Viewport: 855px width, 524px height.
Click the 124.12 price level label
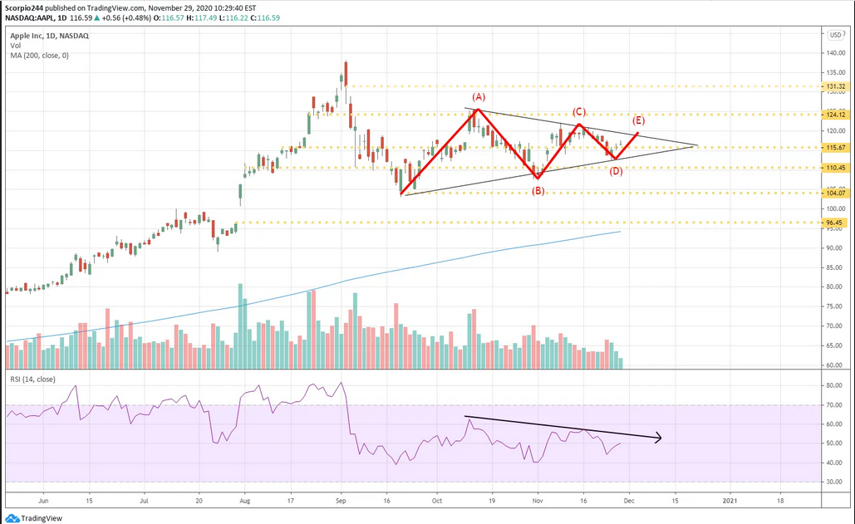[x=835, y=115]
